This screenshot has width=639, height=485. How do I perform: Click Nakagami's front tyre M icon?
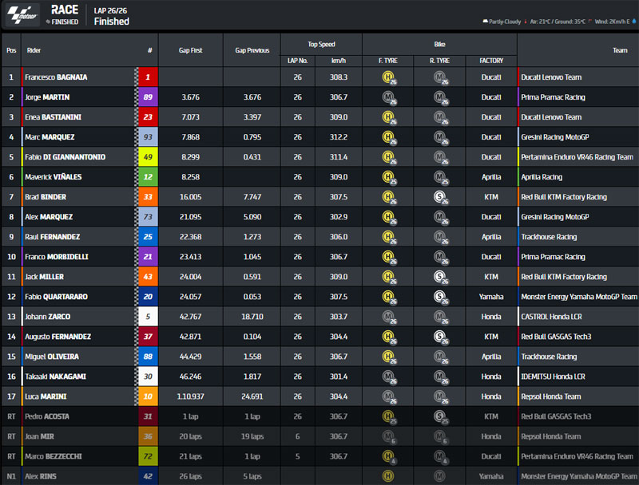[x=388, y=377]
